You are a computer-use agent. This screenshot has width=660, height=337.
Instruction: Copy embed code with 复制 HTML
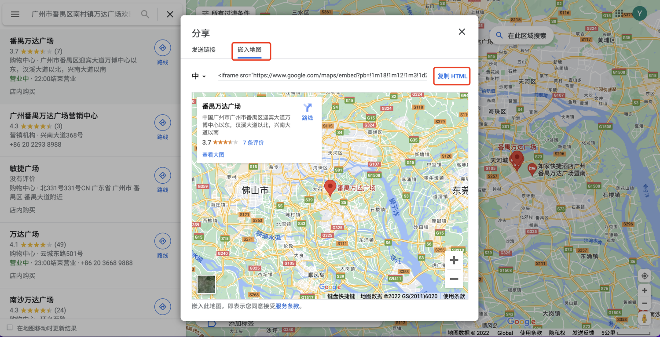[x=452, y=76]
